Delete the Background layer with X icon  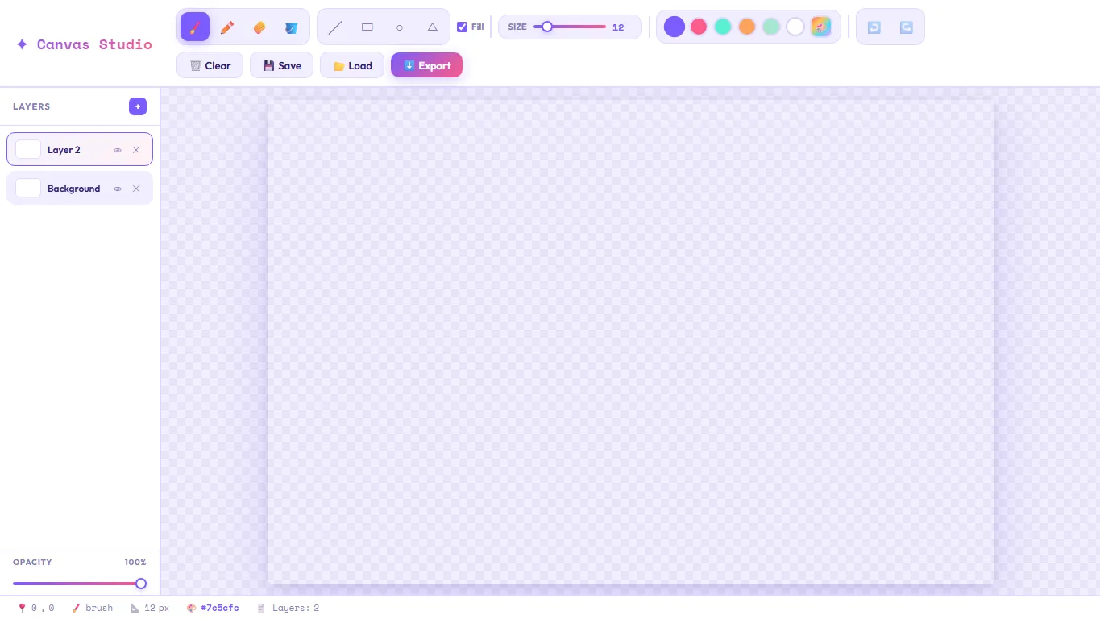pyautogui.click(x=136, y=189)
